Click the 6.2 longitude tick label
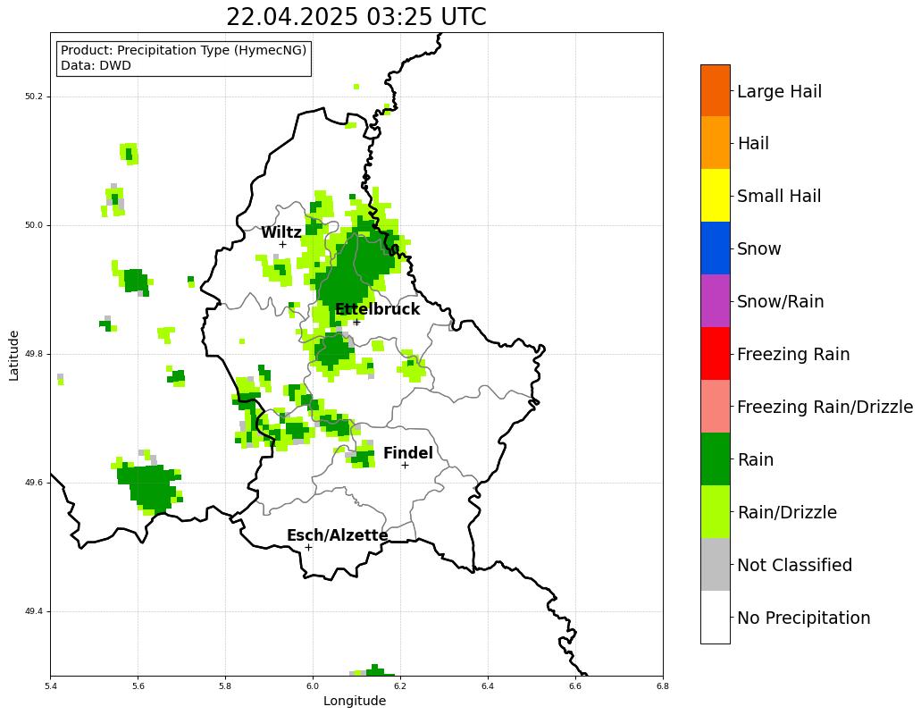The height and width of the screenshot is (715, 921). coord(400,686)
